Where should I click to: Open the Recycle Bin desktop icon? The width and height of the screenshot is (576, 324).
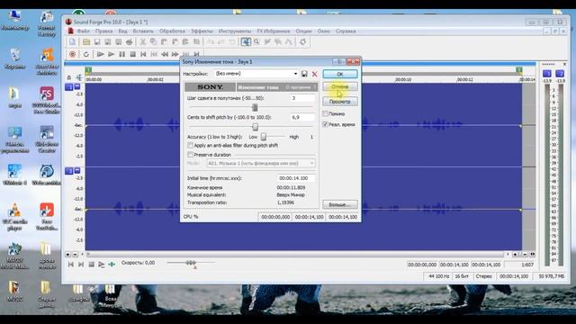[x=14, y=58]
